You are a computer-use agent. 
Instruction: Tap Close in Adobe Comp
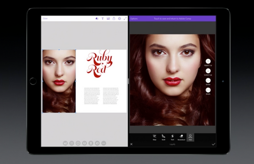pyautogui.click(x=45, y=19)
